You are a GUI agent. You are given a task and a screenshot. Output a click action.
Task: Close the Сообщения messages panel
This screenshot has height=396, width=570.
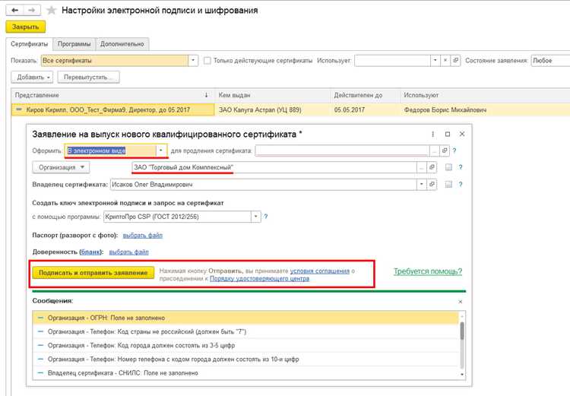click(x=461, y=302)
